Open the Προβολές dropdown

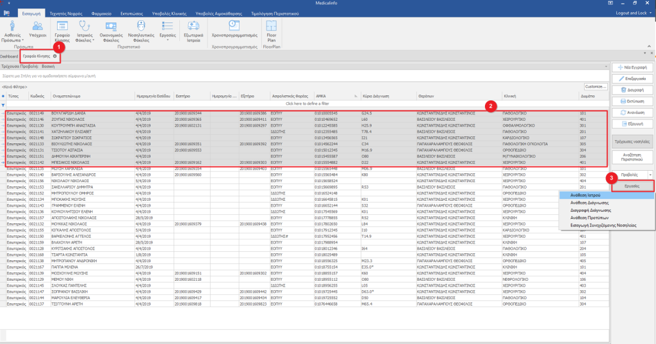coord(650,174)
